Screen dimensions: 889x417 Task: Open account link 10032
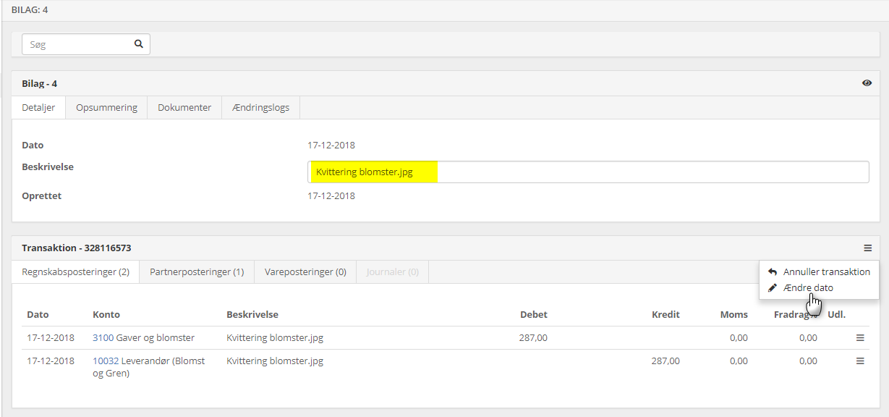coord(106,361)
